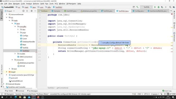Open the Ant Build side panel

coord(174,15)
